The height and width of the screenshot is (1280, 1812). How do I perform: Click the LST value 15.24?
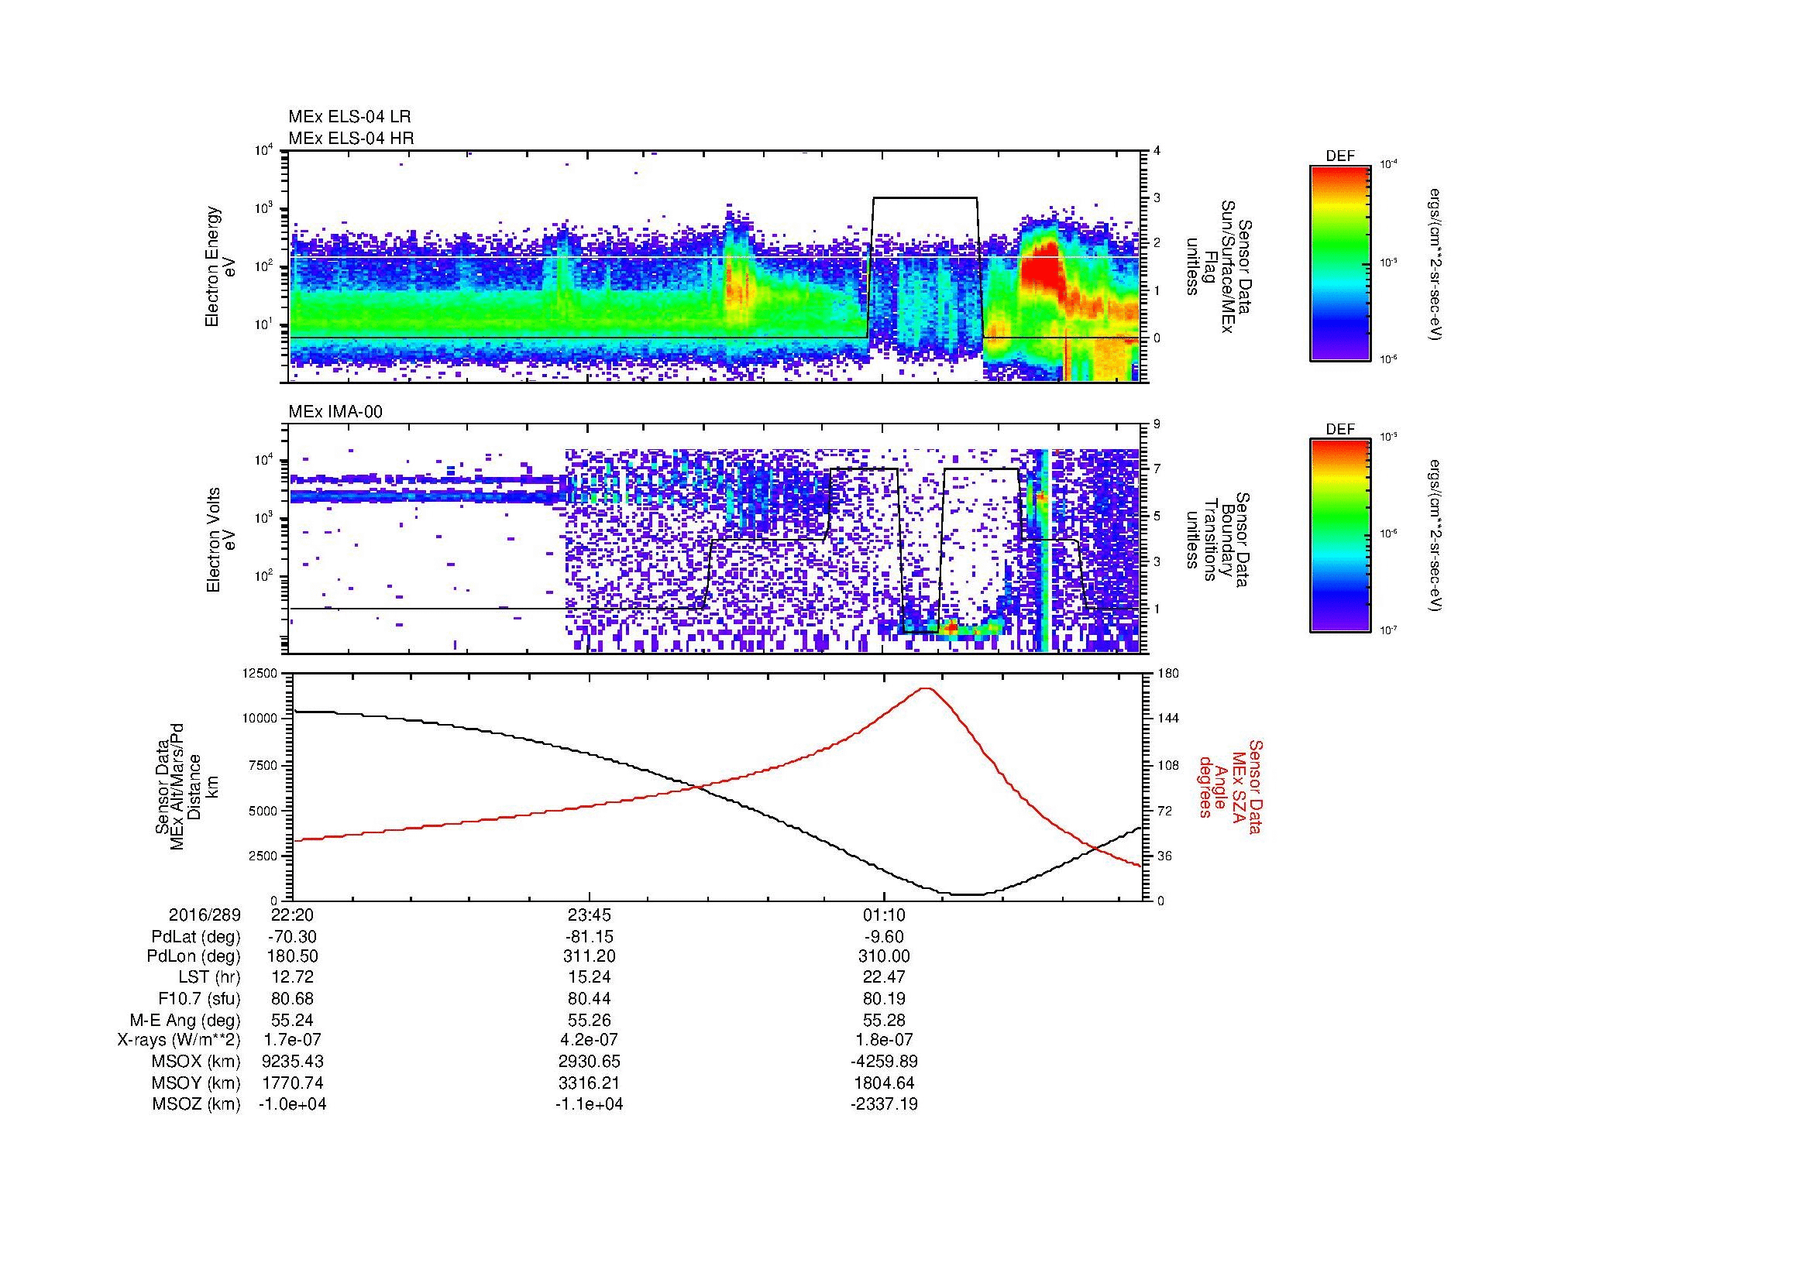[589, 977]
